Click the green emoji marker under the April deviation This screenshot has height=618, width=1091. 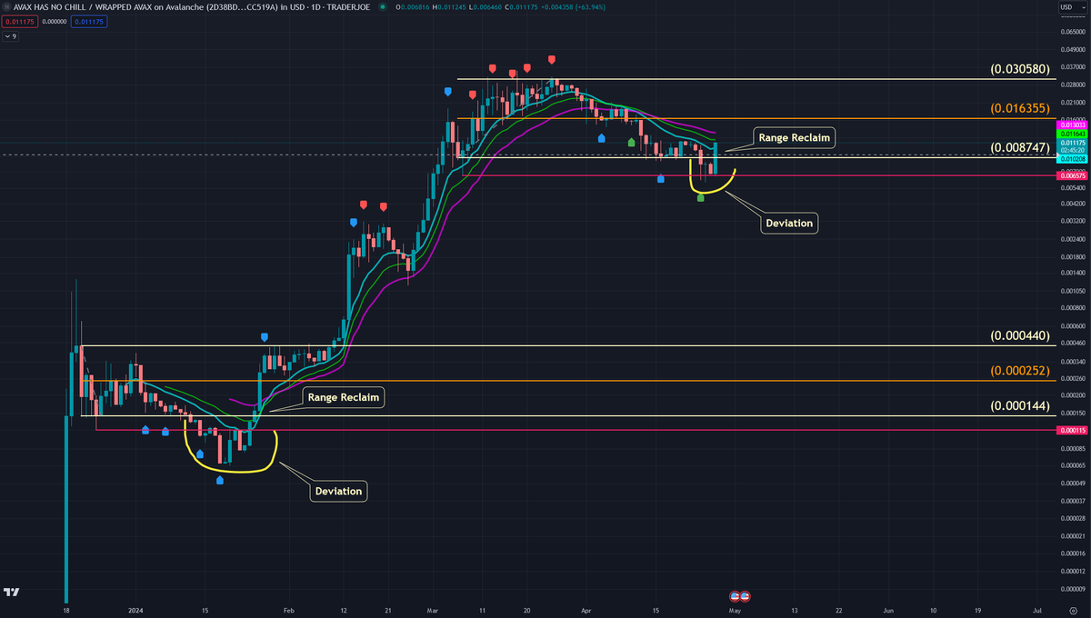pos(700,196)
